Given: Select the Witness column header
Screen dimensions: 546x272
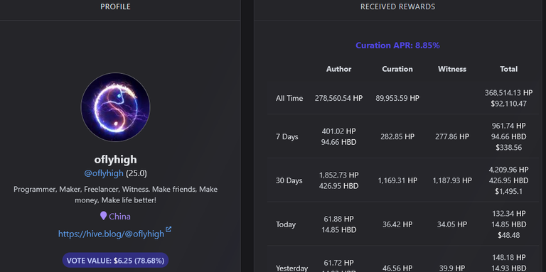Looking at the screenshot, I should 452,69.
